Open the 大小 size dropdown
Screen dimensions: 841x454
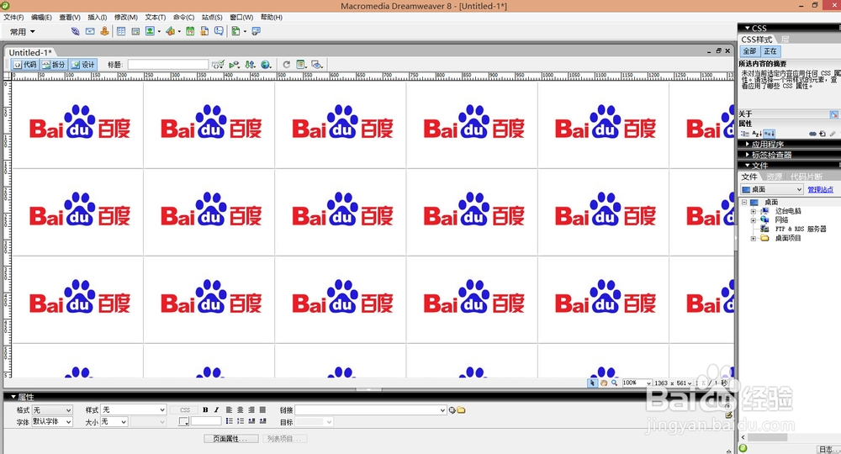(114, 422)
